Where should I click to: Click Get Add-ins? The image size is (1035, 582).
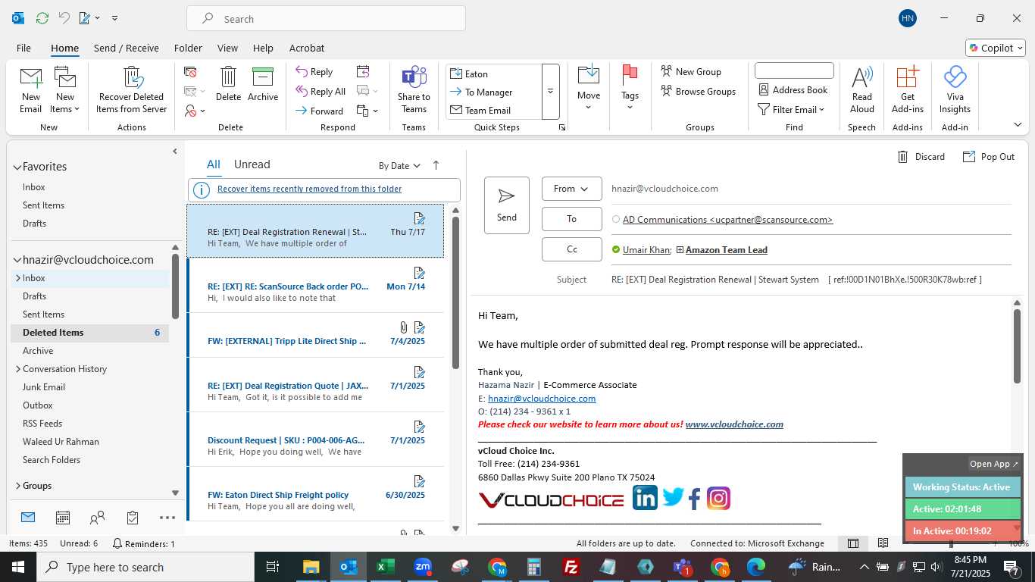click(x=908, y=90)
